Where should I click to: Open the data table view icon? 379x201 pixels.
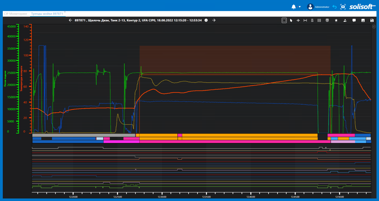tap(327, 20)
